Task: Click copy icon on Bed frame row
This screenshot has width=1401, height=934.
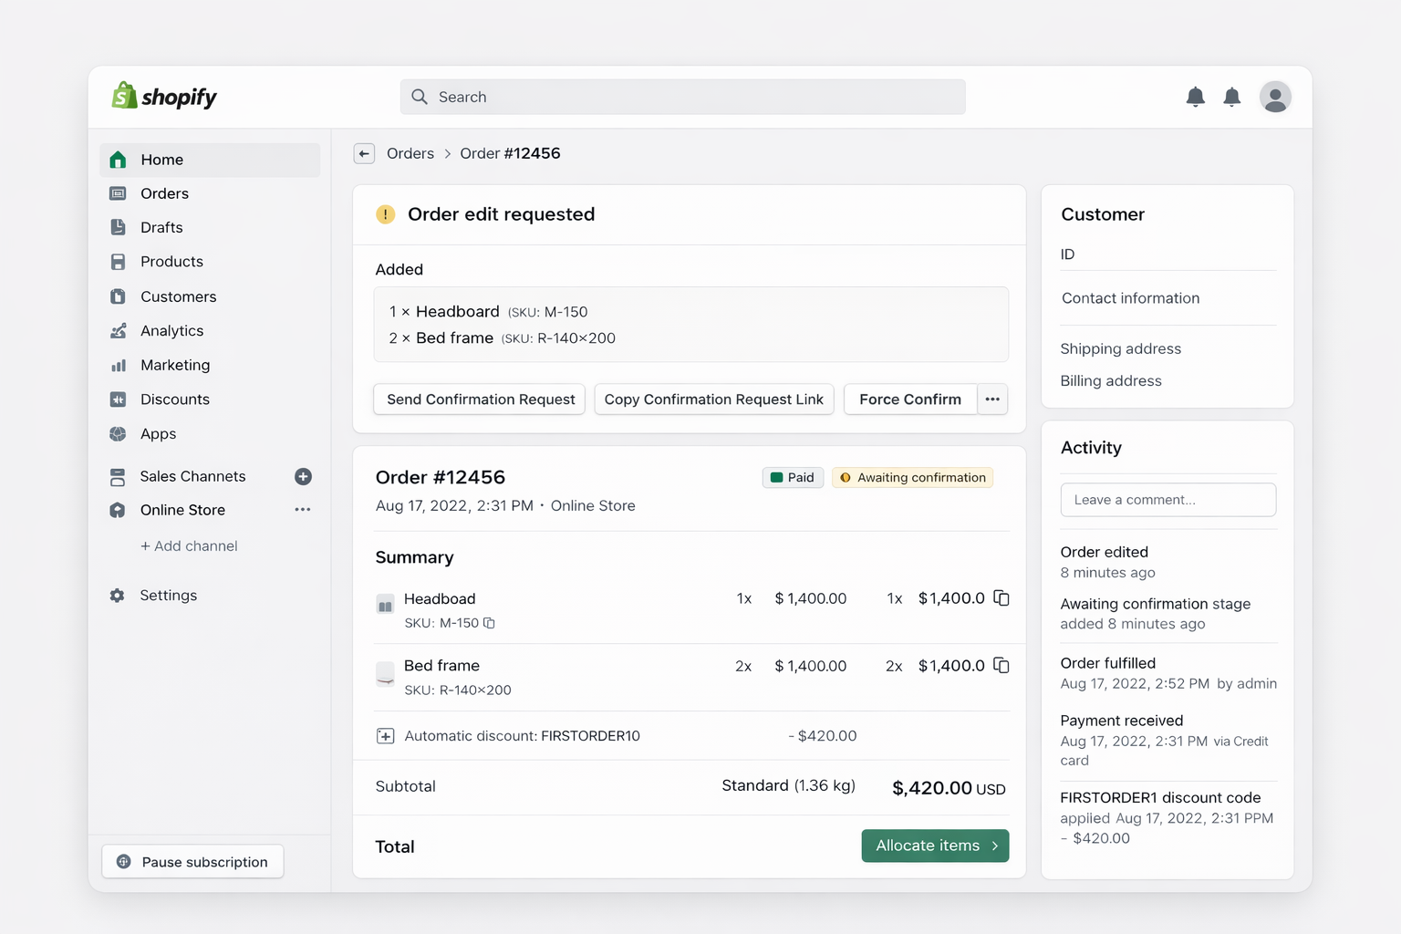Action: click(x=1001, y=666)
